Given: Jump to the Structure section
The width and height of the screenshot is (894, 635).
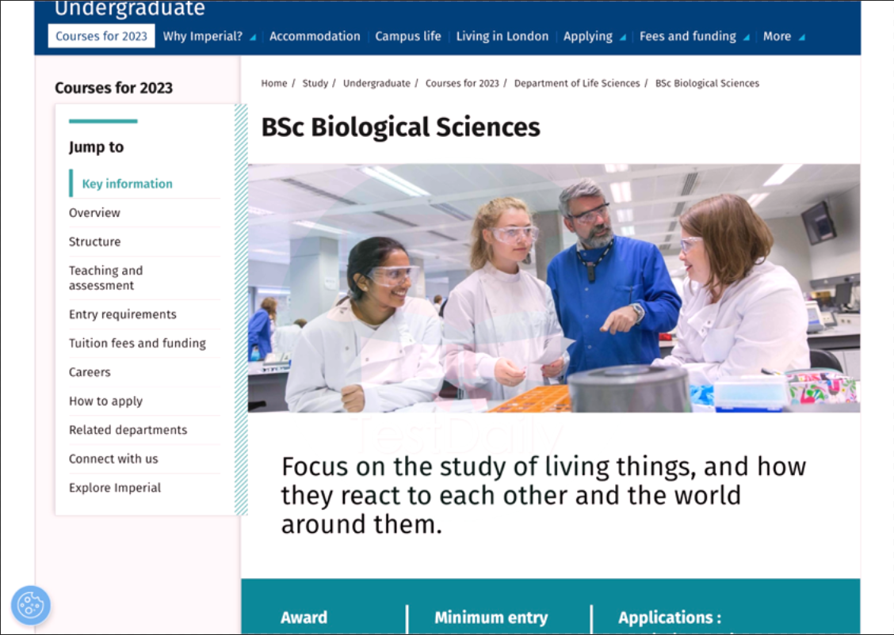Looking at the screenshot, I should (x=94, y=241).
